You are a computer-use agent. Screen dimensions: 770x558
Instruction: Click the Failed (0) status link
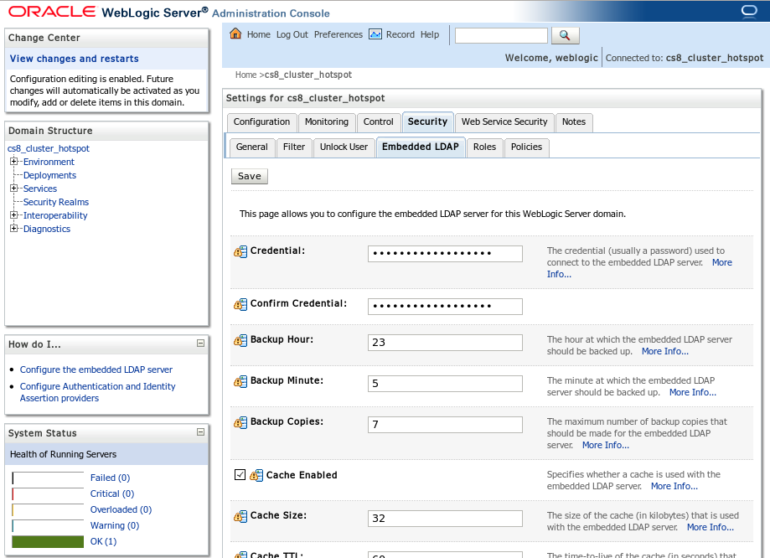[110, 478]
